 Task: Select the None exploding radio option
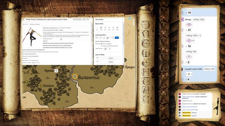102,43
